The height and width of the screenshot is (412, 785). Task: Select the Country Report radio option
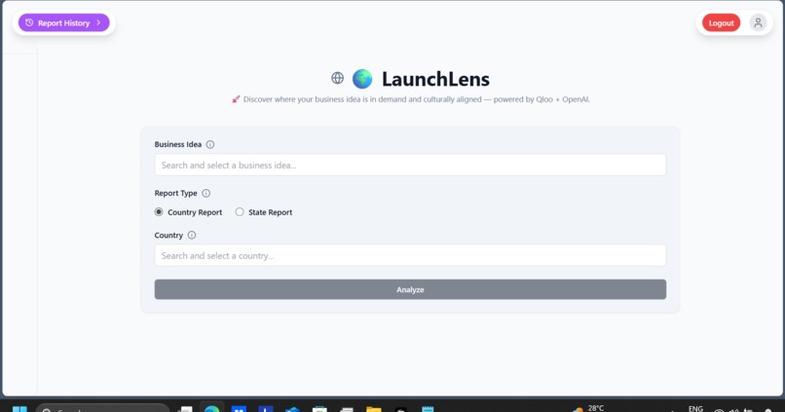pos(159,211)
